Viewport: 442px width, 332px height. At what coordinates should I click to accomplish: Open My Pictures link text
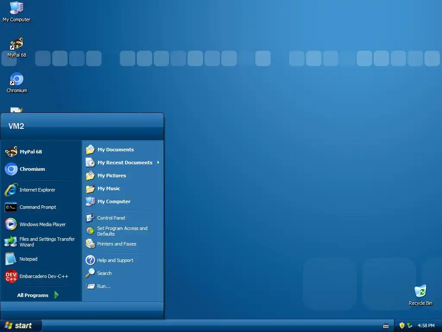click(x=112, y=176)
